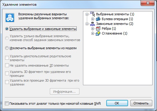Click the selected elements dashed-box icon

pos(92,13)
